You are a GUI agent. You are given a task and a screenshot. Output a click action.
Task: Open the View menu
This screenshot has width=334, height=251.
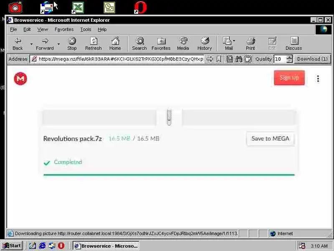pyautogui.click(x=43, y=29)
